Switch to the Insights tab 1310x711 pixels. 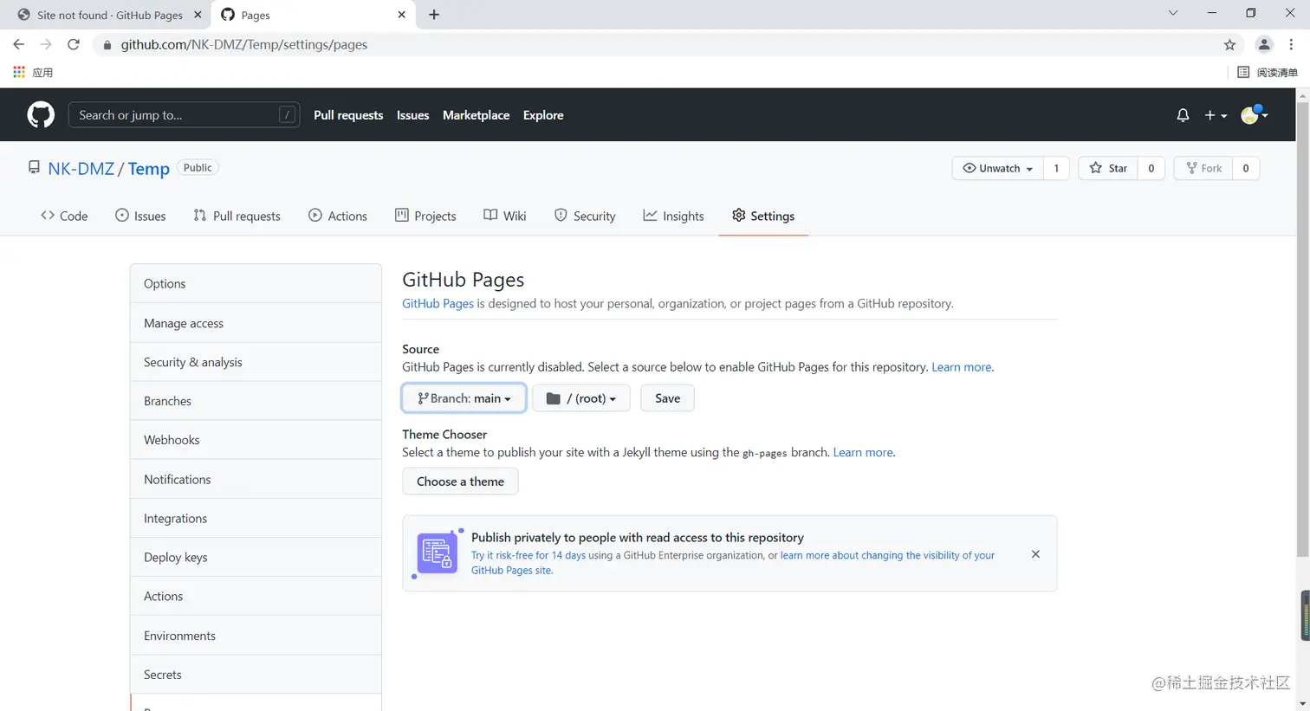[x=673, y=216]
